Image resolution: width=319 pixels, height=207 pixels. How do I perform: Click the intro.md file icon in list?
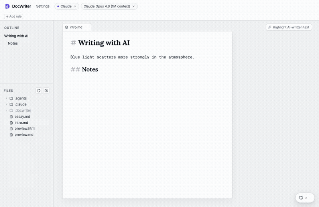tap(12, 123)
